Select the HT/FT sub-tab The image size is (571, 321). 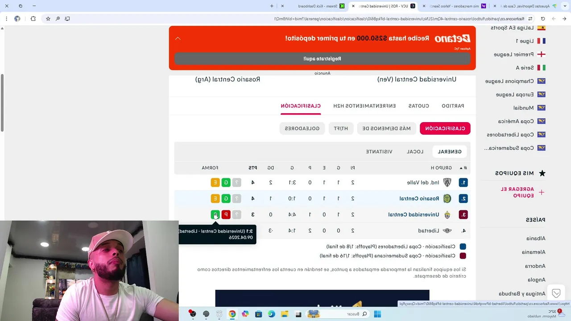[341, 128]
